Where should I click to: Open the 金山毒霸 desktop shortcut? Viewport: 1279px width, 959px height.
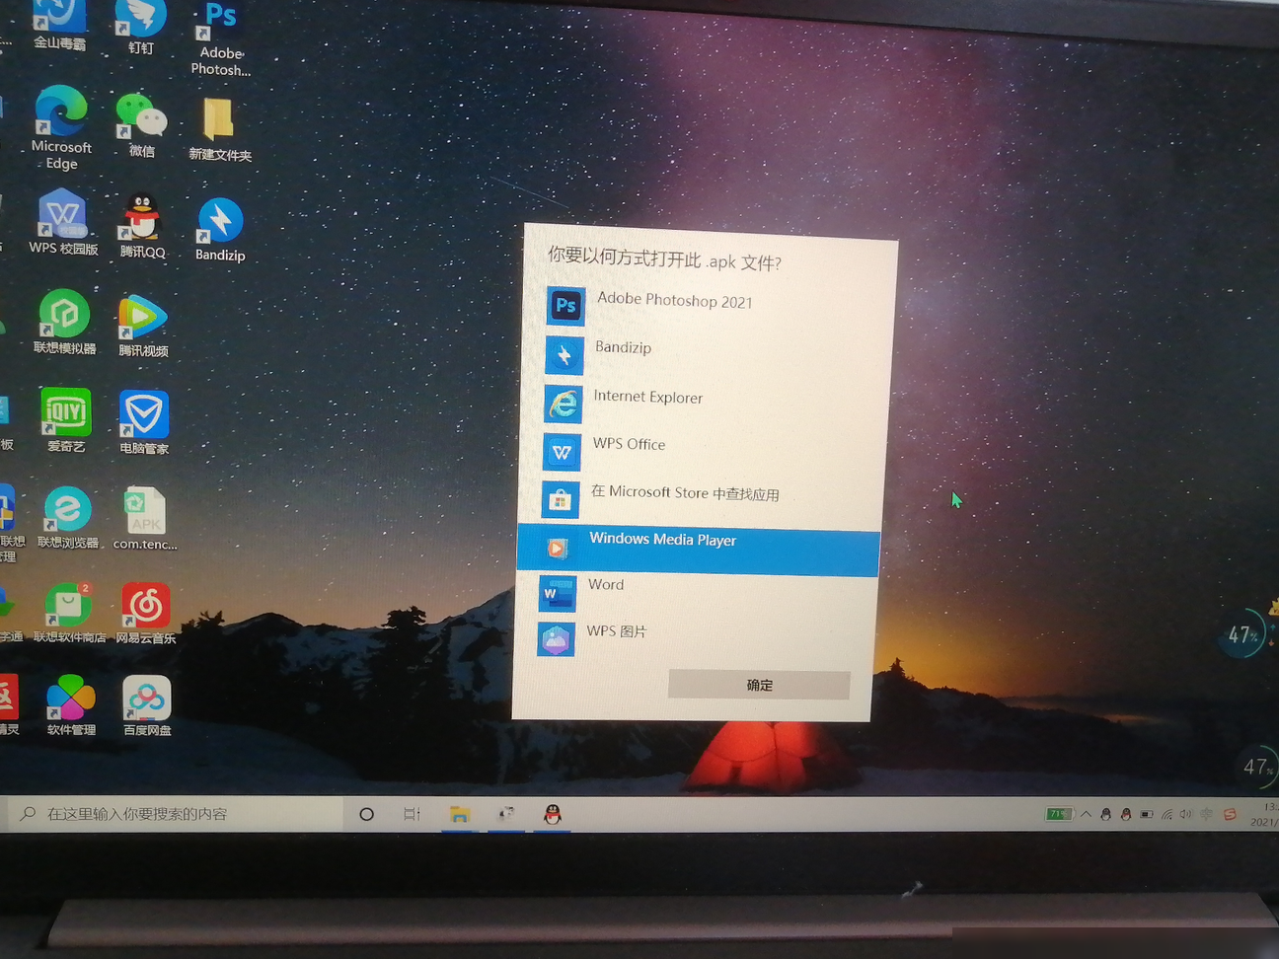59,24
